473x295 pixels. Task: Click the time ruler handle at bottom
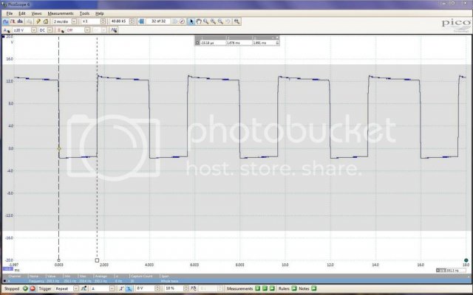click(x=97, y=260)
